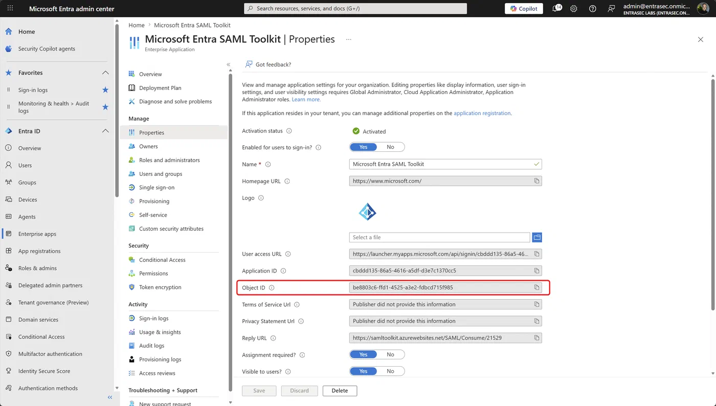Open the Help question mark icon
The height and width of the screenshot is (406, 716).
pos(592,9)
